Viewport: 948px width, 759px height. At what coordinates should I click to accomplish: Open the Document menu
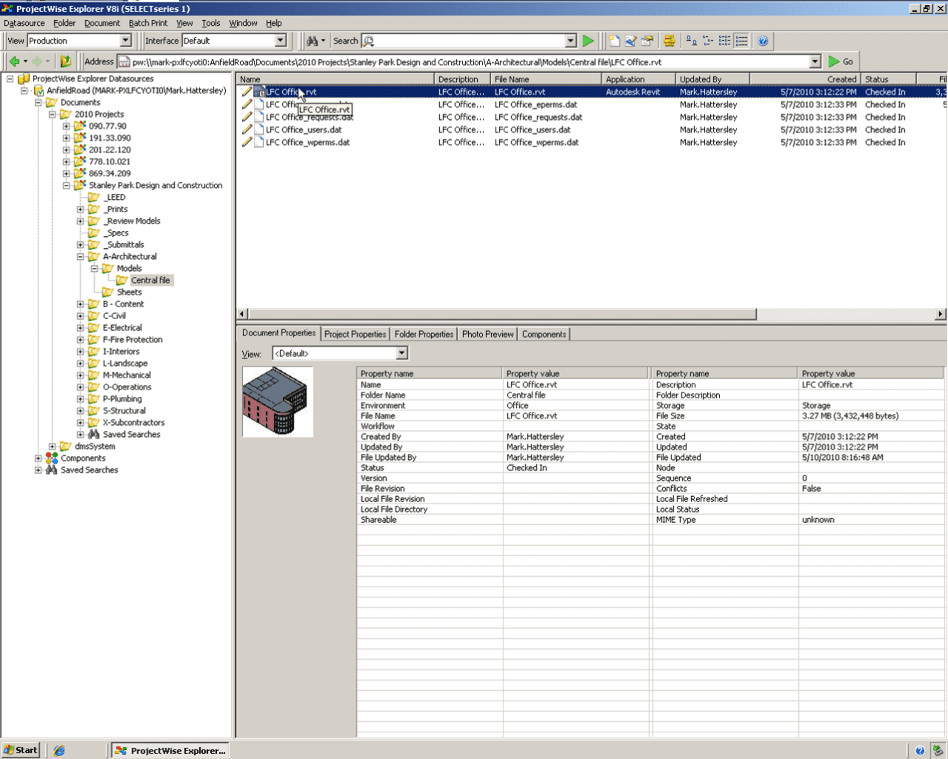pos(101,23)
